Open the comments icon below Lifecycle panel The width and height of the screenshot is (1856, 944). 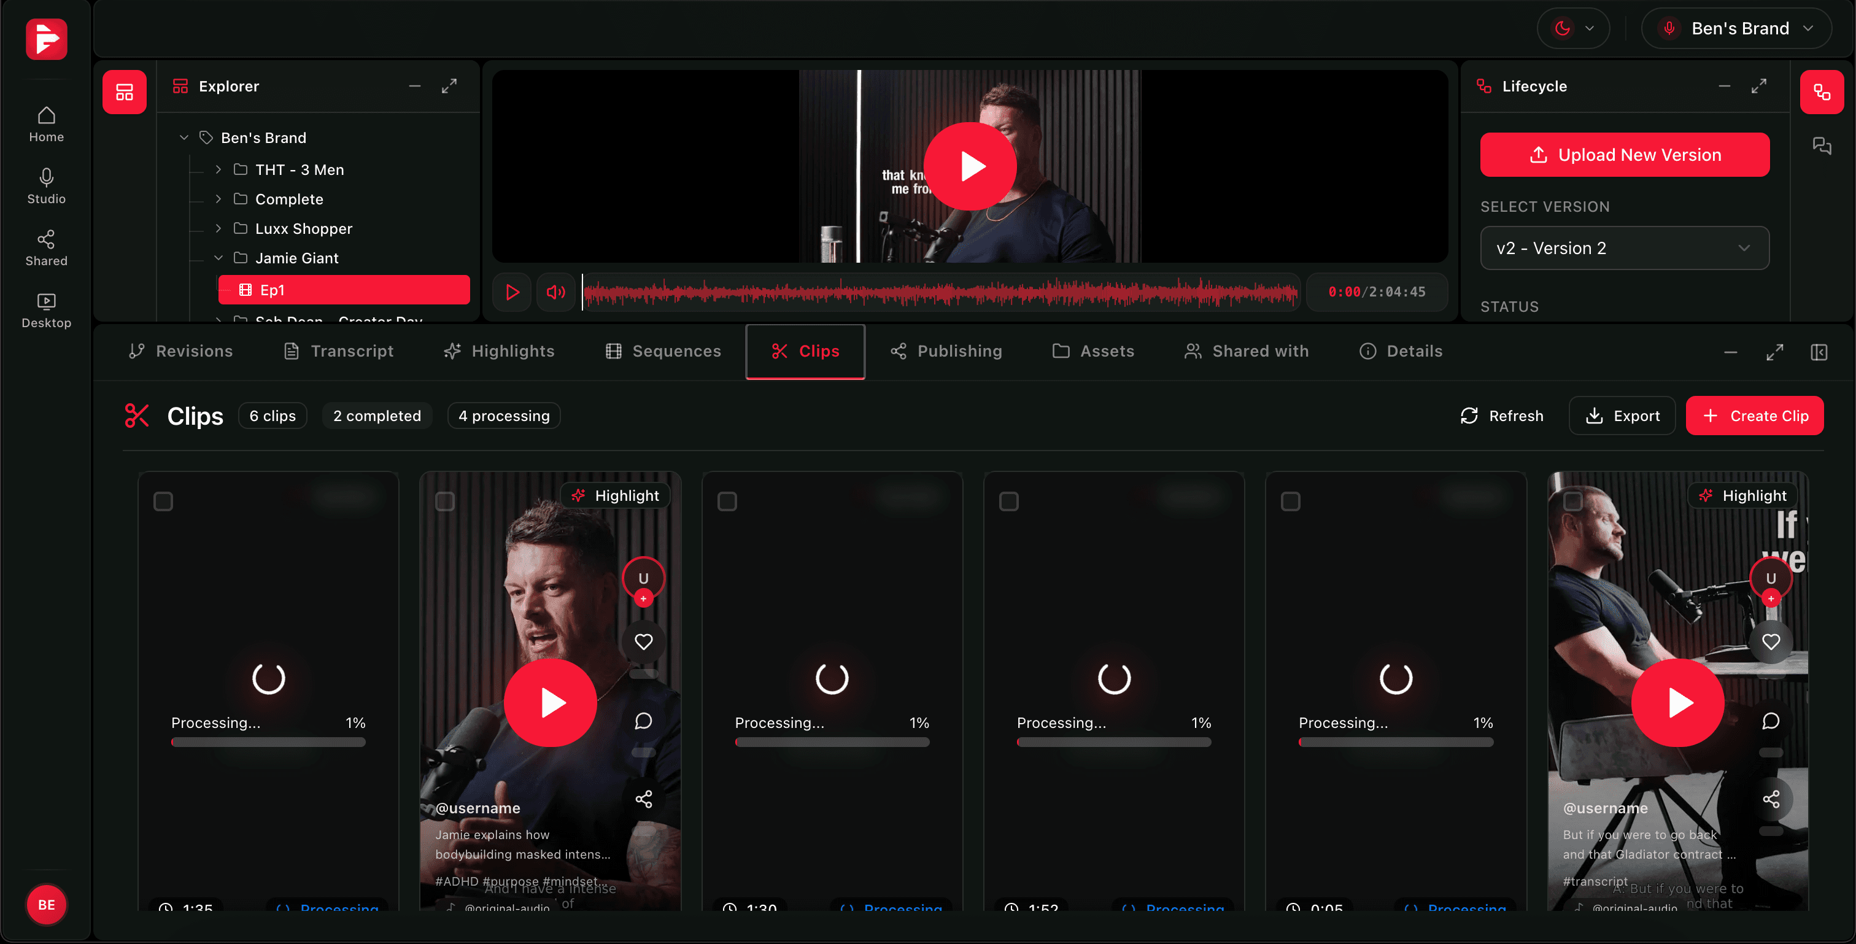1823,146
